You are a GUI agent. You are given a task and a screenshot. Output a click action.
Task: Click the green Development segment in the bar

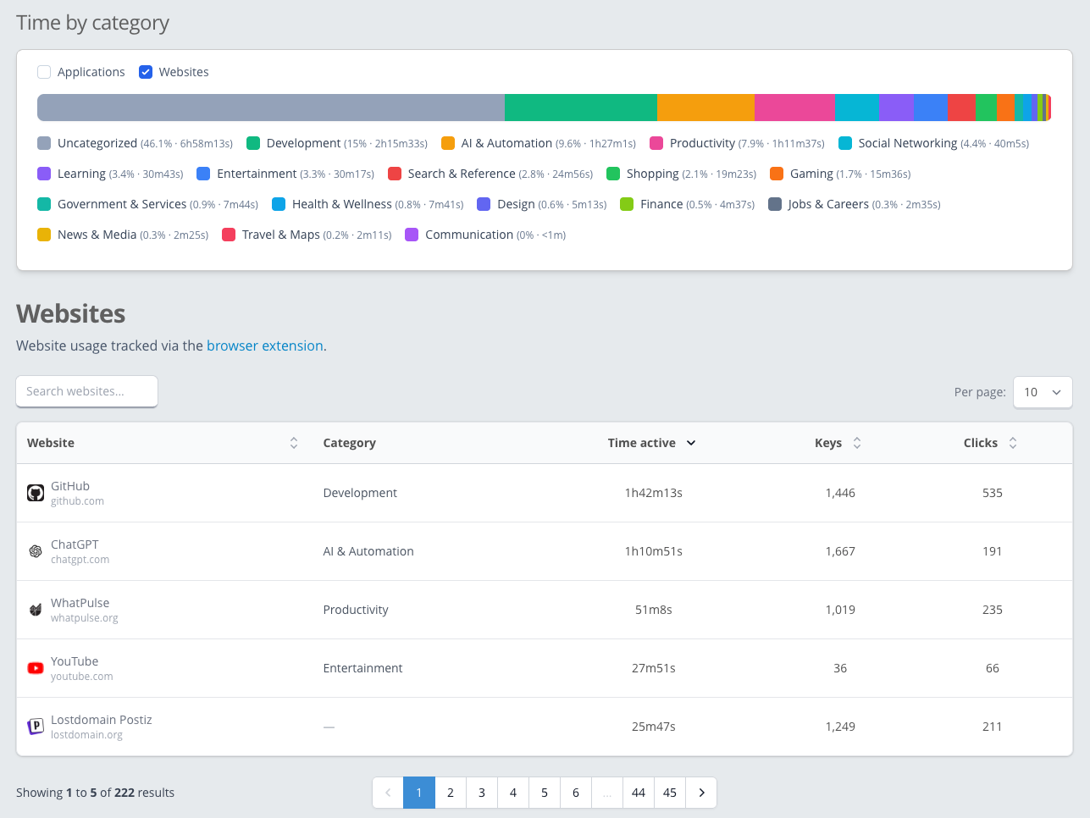[579, 108]
